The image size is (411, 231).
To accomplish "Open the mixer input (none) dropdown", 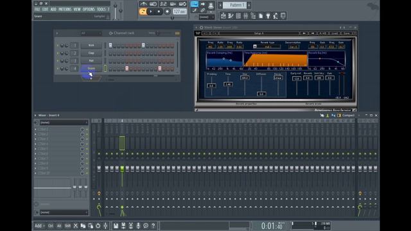I will (64, 123).
